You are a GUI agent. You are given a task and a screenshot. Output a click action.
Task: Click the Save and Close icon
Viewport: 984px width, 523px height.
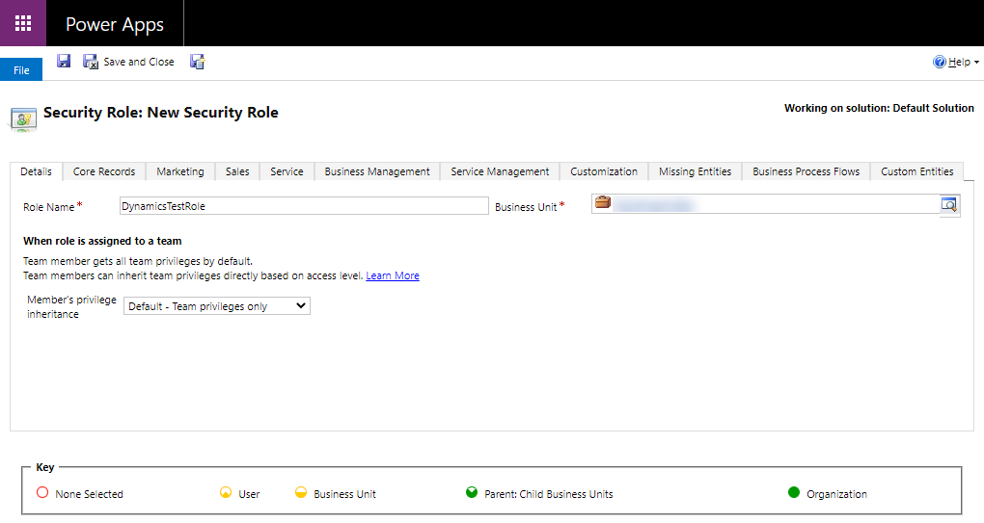[91, 62]
